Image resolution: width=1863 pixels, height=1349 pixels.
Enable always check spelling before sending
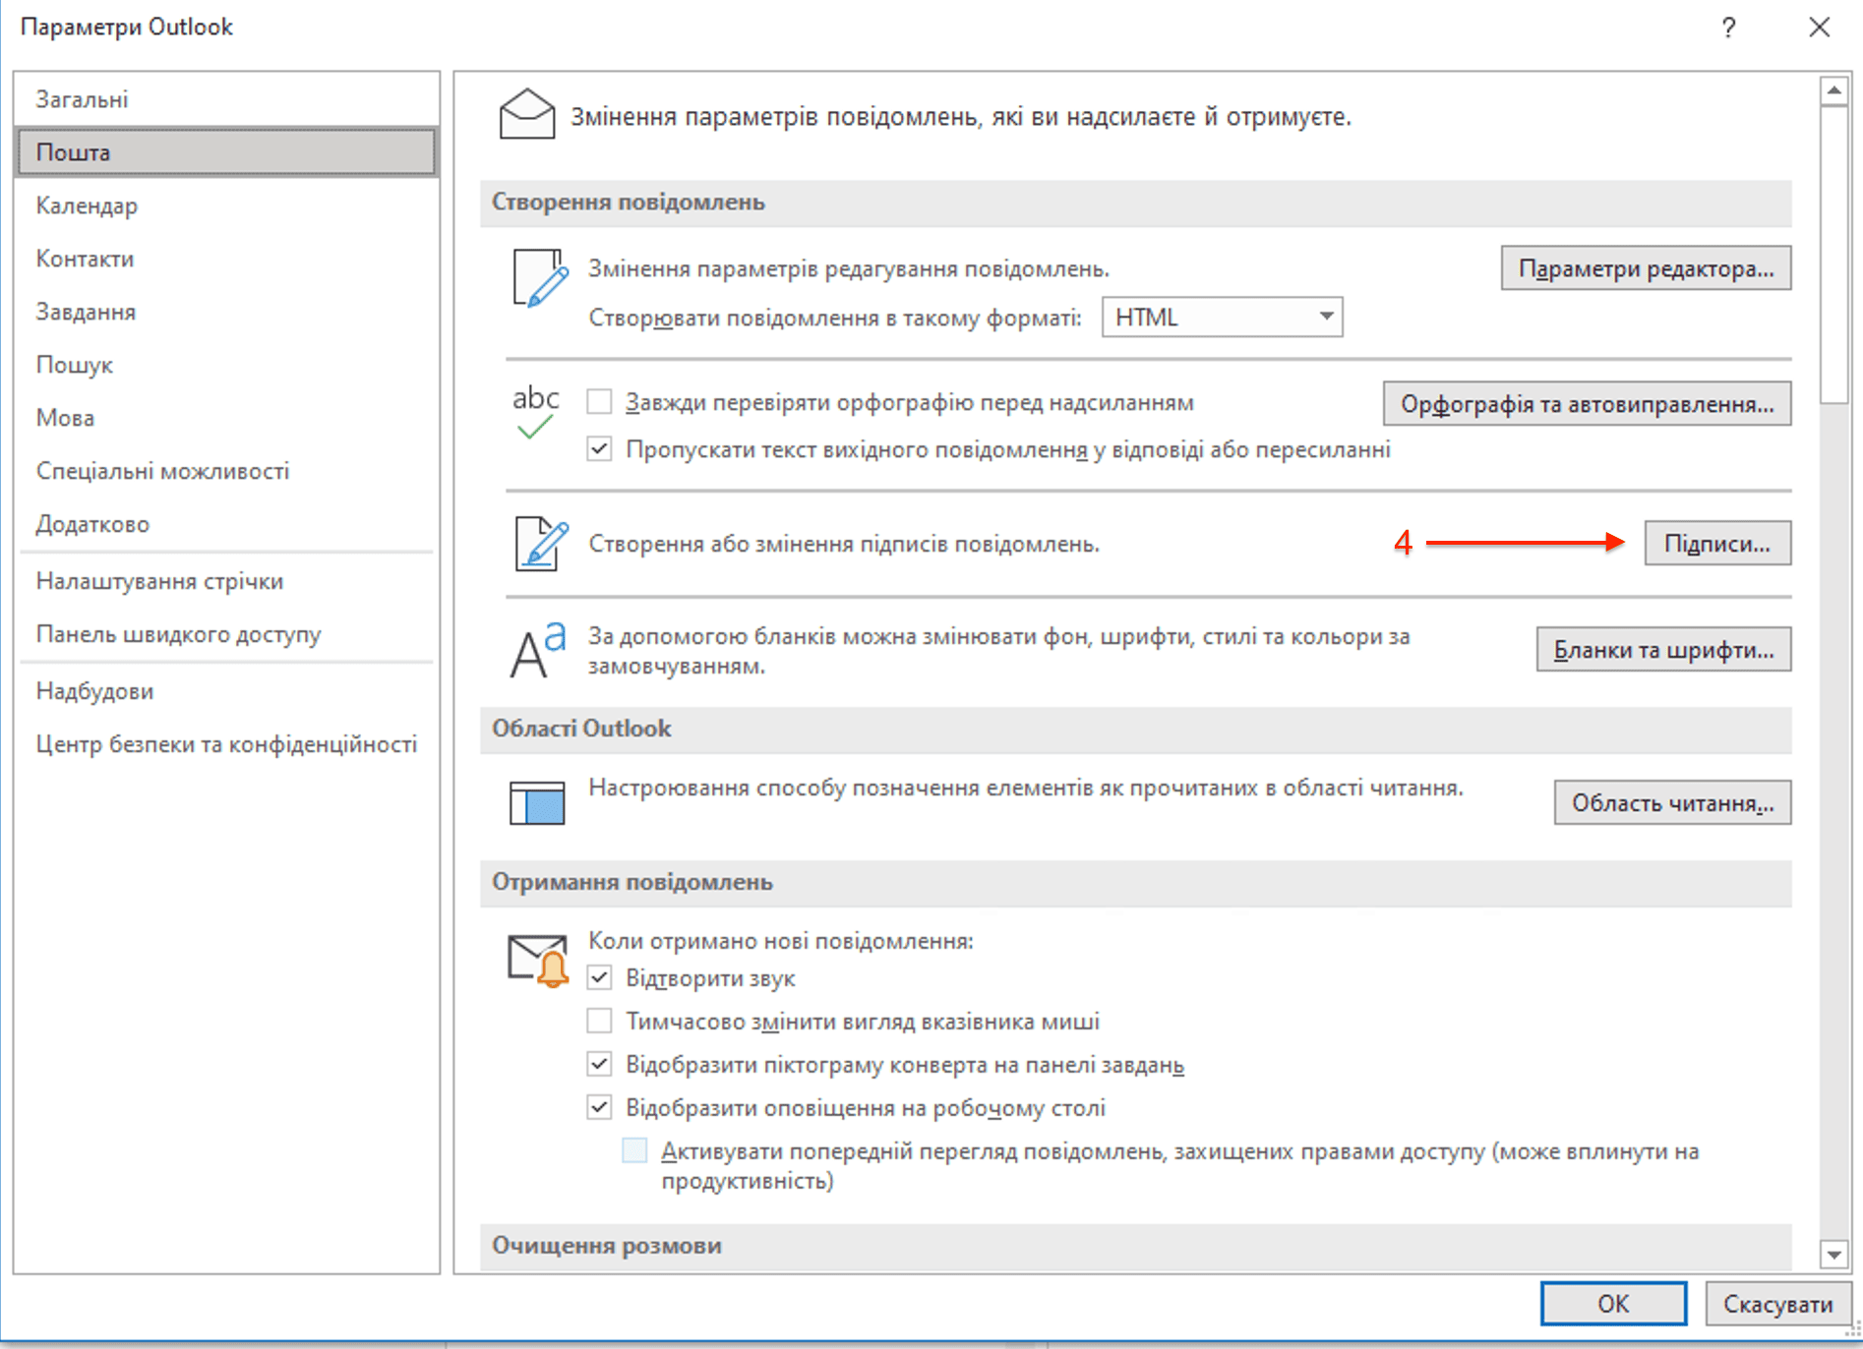click(x=599, y=402)
